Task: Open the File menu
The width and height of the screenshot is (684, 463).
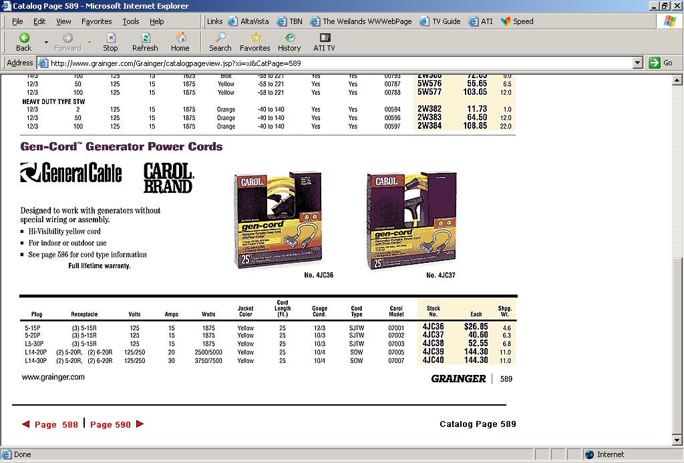Action: click(x=17, y=21)
